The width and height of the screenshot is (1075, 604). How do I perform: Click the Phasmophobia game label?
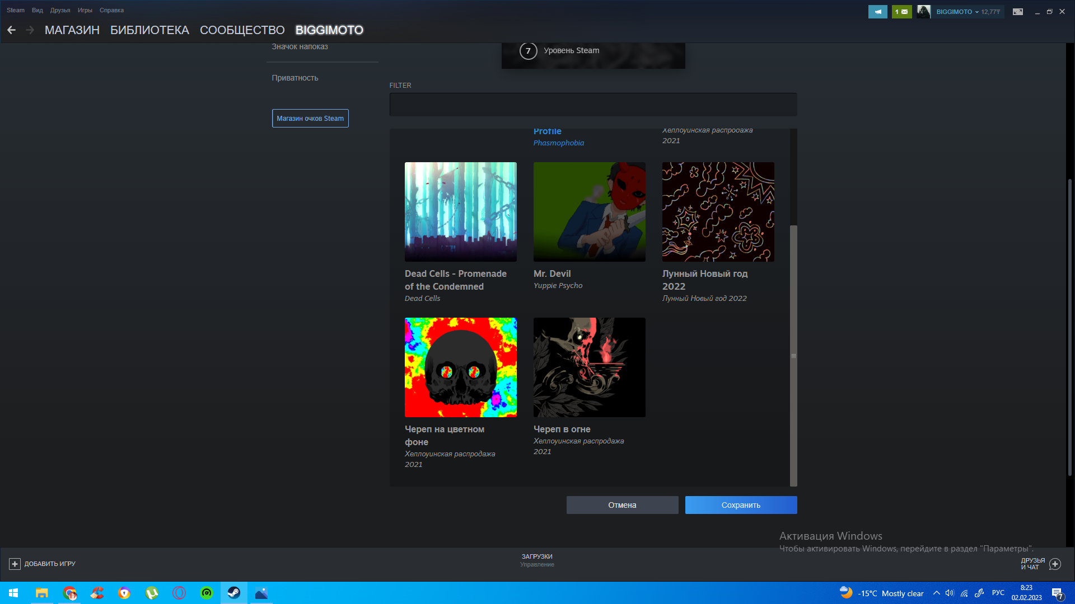pos(559,143)
